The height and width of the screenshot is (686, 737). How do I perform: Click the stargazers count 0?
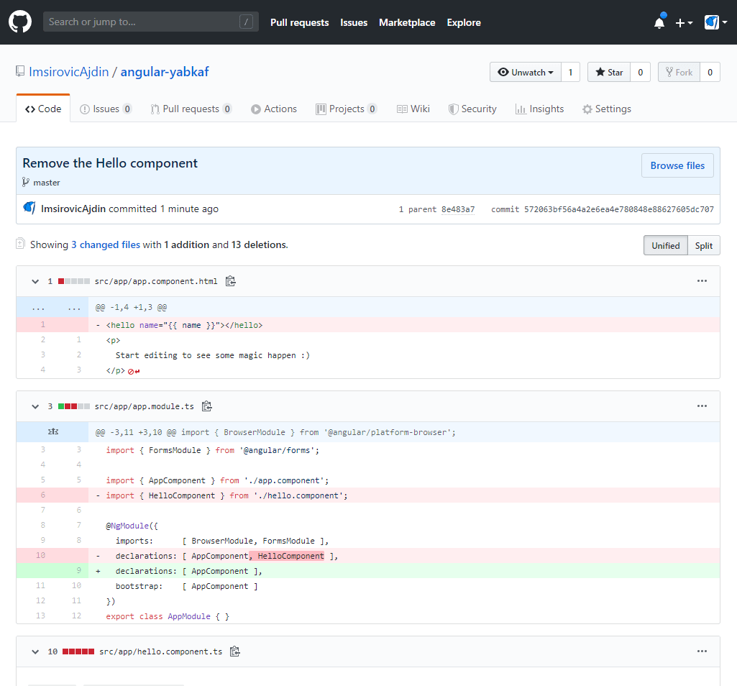point(640,72)
